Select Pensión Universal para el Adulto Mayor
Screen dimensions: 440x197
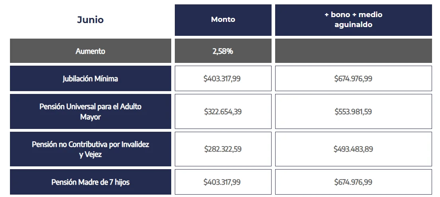90,111
